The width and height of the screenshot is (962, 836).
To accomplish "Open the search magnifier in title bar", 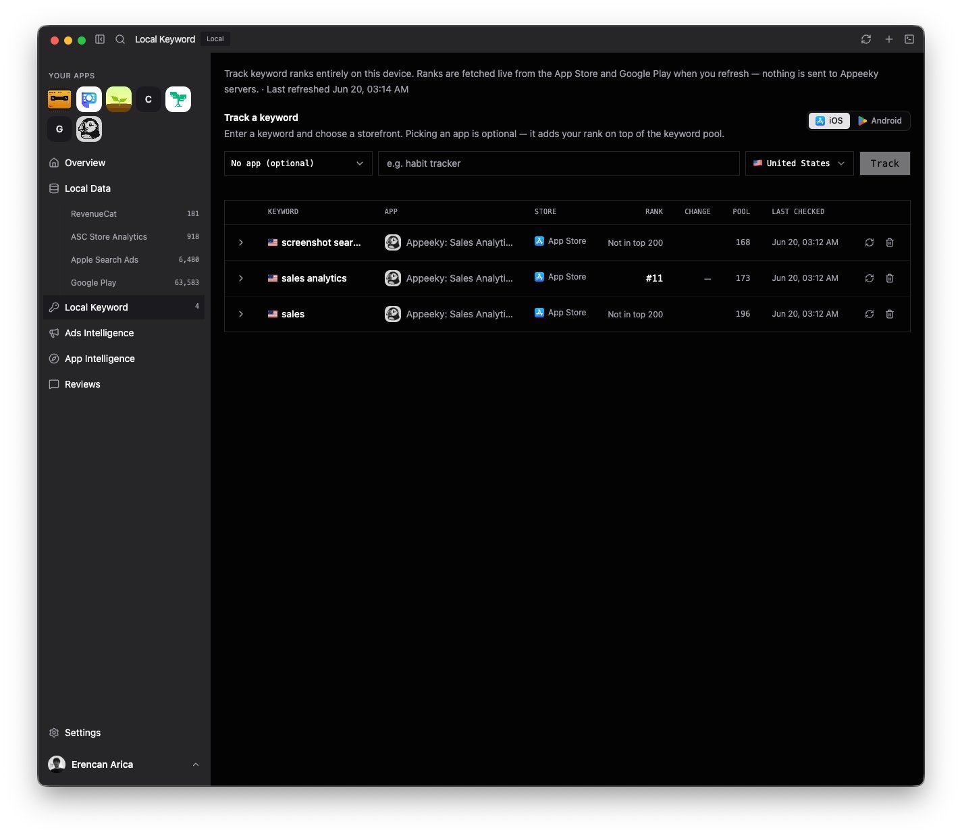I will click(120, 39).
